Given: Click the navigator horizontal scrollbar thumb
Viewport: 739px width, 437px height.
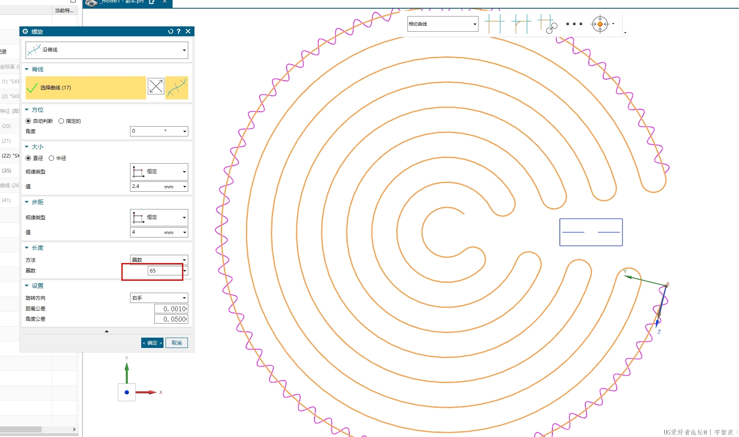Looking at the screenshot, I should (21, 429).
